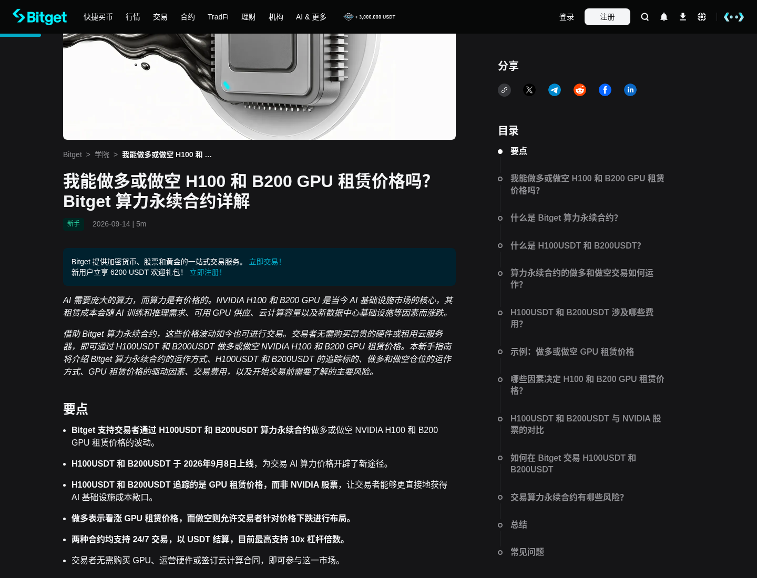Open the notifications bell icon

(664, 17)
